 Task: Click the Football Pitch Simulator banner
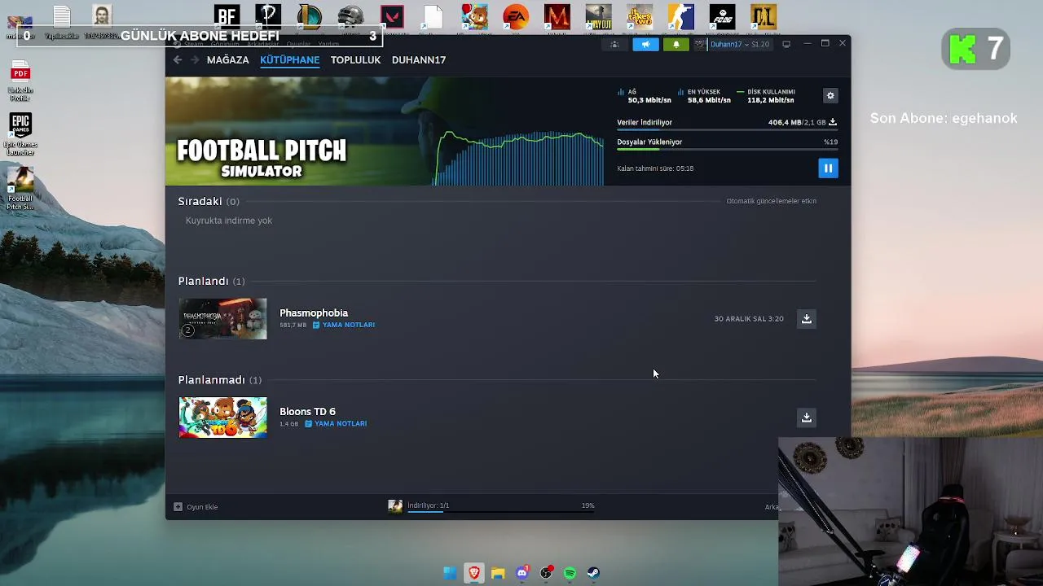pyautogui.click(x=385, y=132)
